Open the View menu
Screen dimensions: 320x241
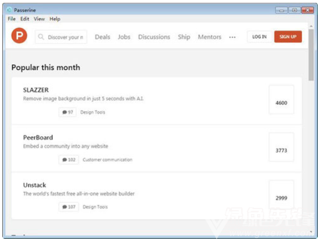39,19
